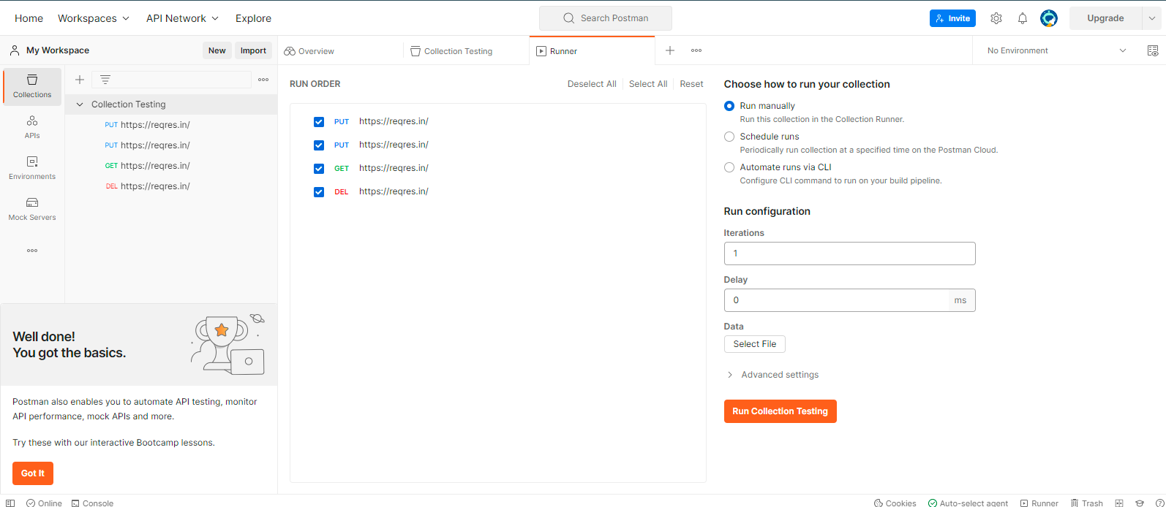Dismiss the tip with Got It
The width and height of the screenshot is (1166, 507).
tap(33, 473)
